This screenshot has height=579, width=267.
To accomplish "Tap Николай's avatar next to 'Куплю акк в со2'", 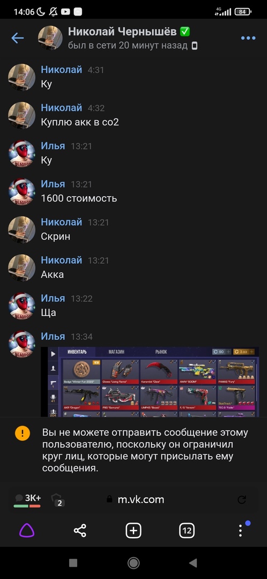I will click(x=22, y=116).
